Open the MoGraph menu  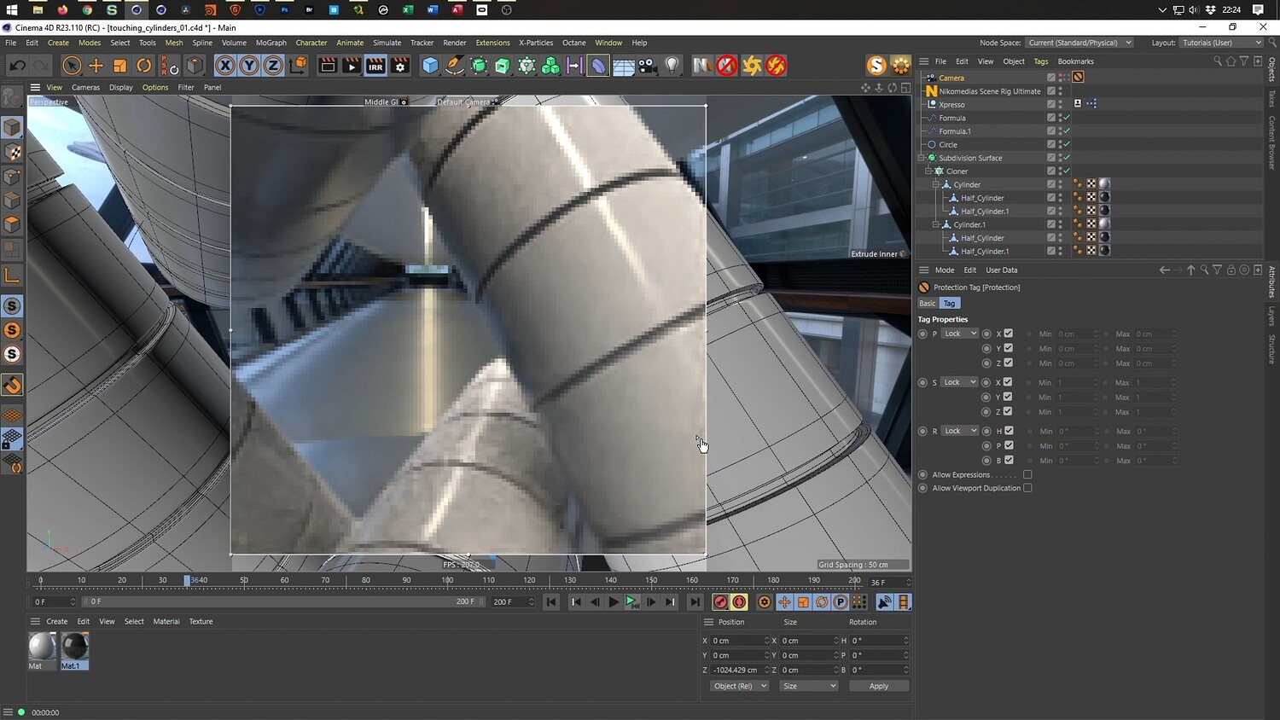pyautogui.click(x=271, y=43)
